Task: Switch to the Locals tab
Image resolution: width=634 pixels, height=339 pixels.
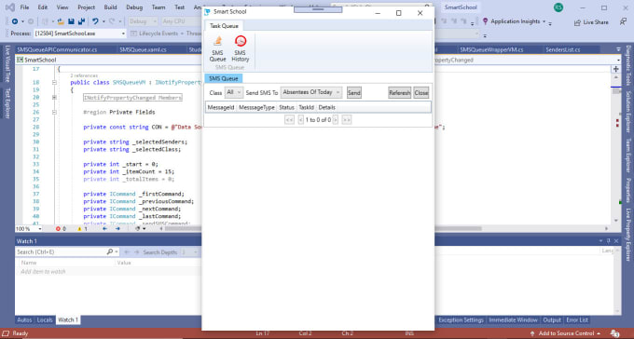Action: pyautogui.click(x=45, y=320)
